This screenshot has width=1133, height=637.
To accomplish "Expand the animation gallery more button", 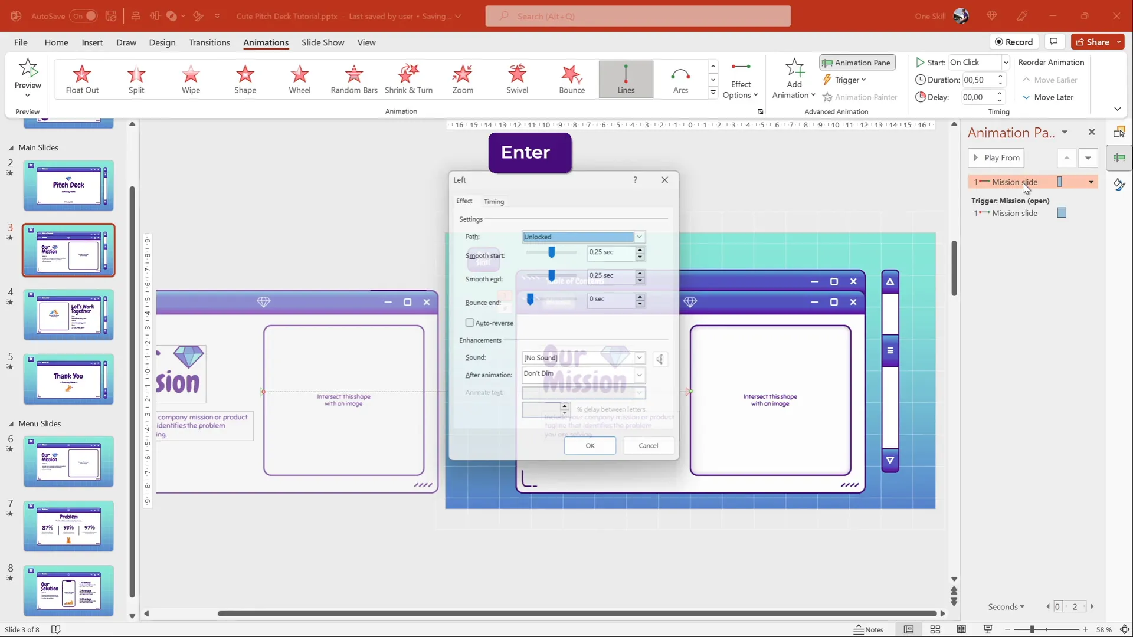I will click(713, 93).
